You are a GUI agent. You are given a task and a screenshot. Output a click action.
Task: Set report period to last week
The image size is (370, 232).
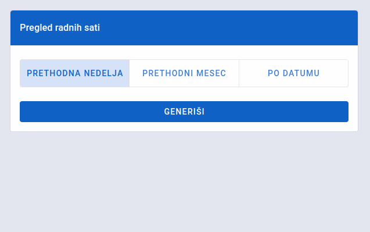(74, 73)
